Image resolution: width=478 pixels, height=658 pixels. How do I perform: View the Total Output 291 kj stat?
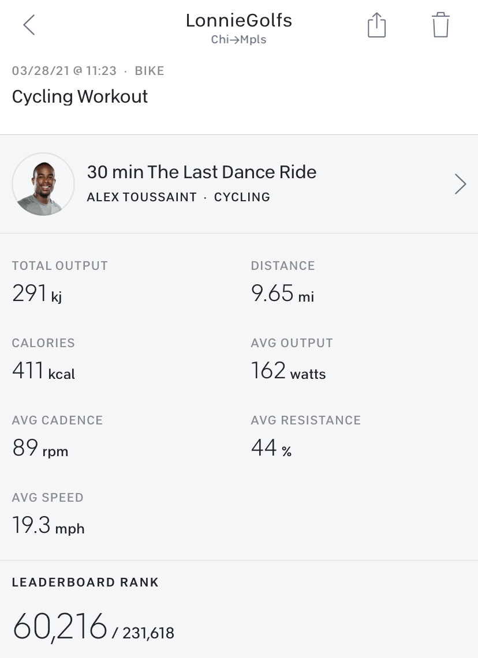38,294
